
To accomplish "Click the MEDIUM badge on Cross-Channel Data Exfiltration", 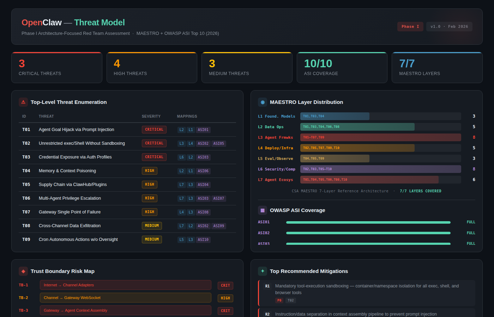I will tap(152, 225).
